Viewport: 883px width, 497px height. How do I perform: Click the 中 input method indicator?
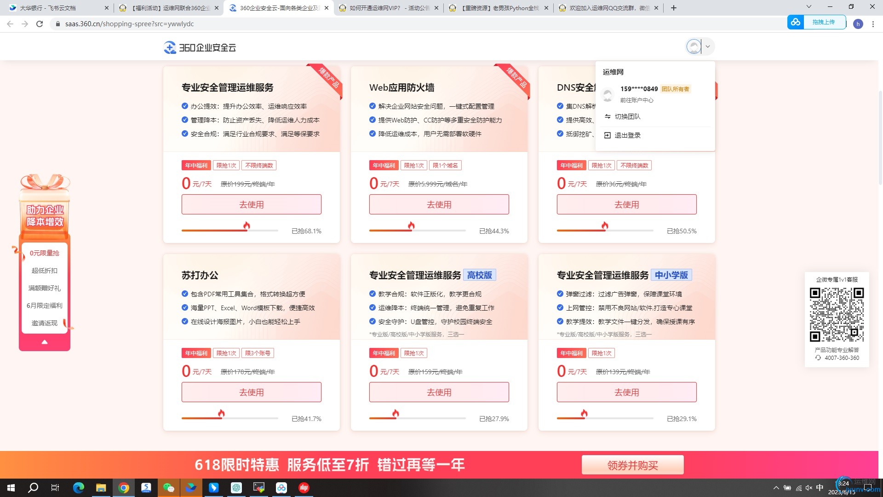click(x=820, y=488)
